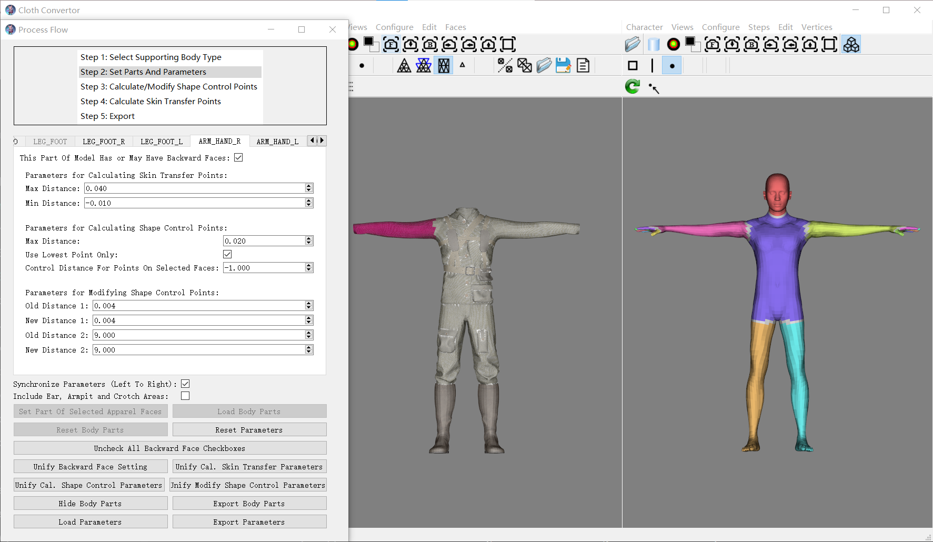This screenshot has width=933, height=542.
Task: Select the square outline selection mode icon
Action: pos(633,66)
